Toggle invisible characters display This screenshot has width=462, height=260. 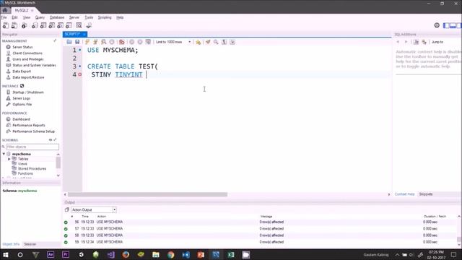tap(225, 42)
